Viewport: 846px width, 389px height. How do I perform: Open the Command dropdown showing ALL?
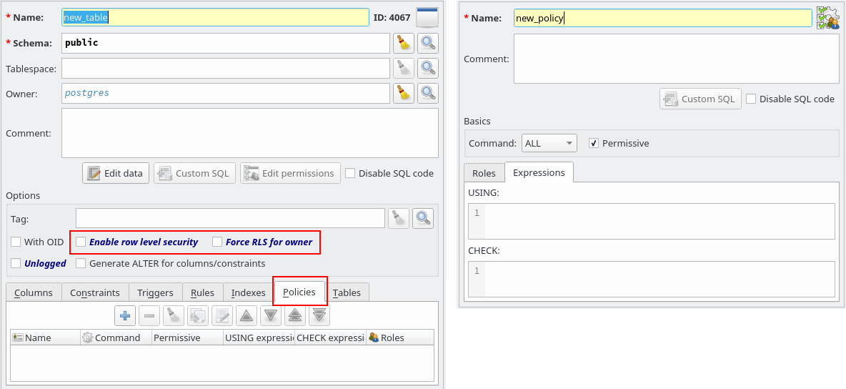click(x=549, y=143)
